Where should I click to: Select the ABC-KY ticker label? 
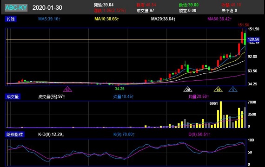[x=16, y=8]
